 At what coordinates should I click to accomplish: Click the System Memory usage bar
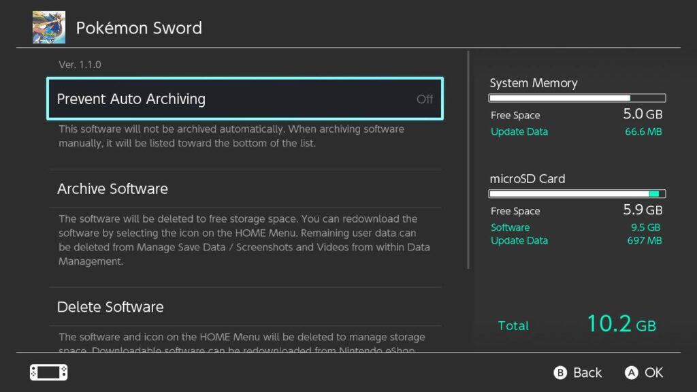point(577,98)
